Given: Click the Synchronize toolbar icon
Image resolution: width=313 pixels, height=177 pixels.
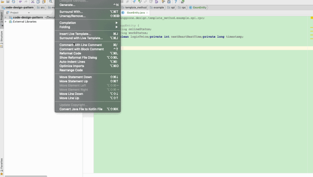Looking at the screenshot, I should point(13,1).
